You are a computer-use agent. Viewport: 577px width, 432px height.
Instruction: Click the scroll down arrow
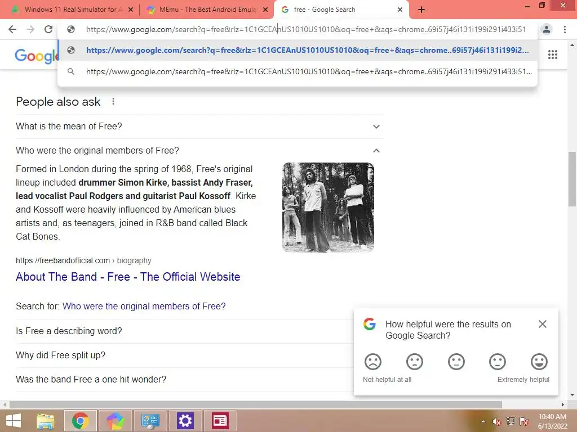572,395
